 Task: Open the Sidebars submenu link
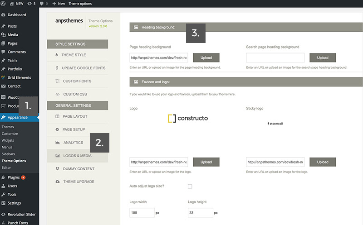click(8, 154)
